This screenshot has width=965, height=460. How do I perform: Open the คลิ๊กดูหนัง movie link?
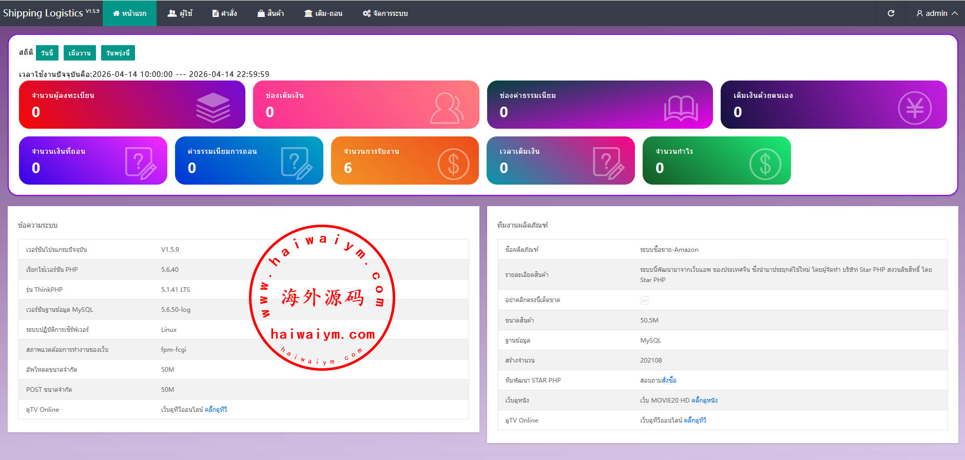pos(704,401)
